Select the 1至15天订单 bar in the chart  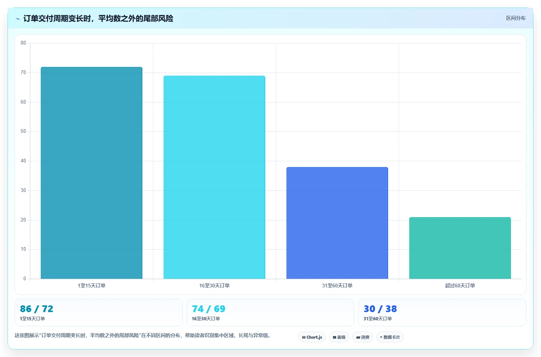tap(91, 173)
